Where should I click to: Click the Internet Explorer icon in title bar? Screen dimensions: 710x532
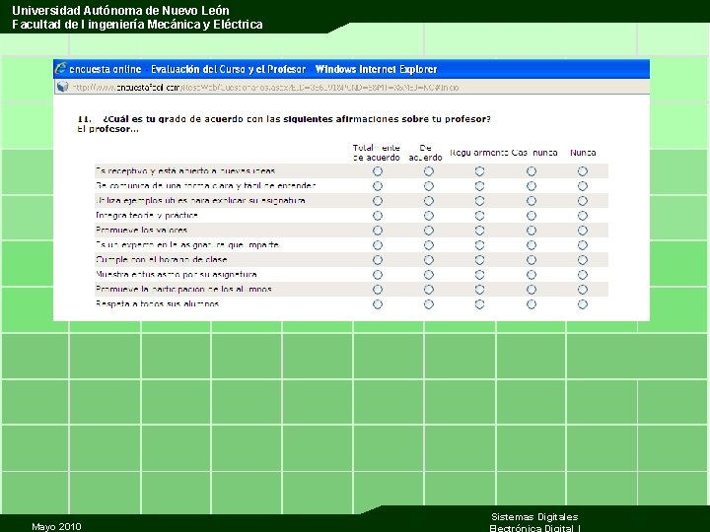(x=61, y=69)
